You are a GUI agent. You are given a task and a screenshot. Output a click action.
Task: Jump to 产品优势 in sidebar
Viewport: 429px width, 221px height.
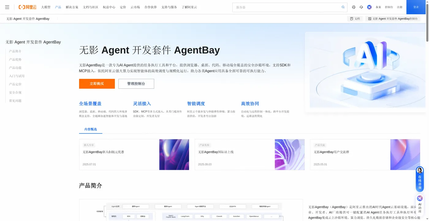[x=15, y=60]
